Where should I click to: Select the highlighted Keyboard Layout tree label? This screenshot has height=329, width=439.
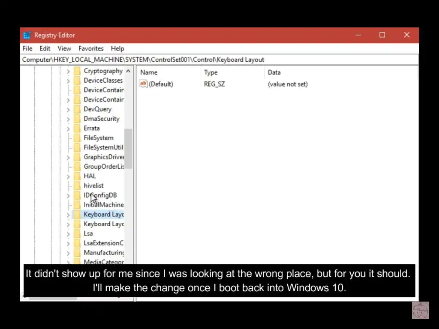pos(104,215)
